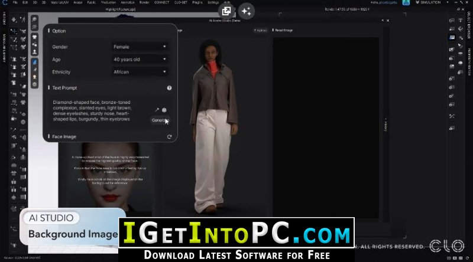
Task: Click the walking avatar icon in left toolbar
Action: [x=23, y=20]
